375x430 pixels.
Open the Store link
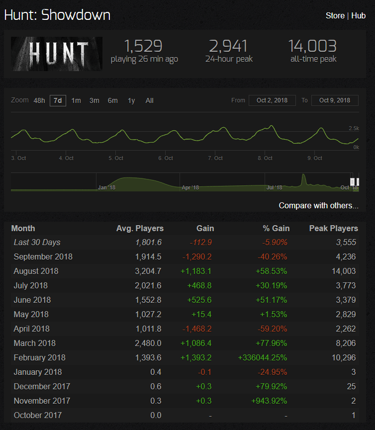[335, 15]
